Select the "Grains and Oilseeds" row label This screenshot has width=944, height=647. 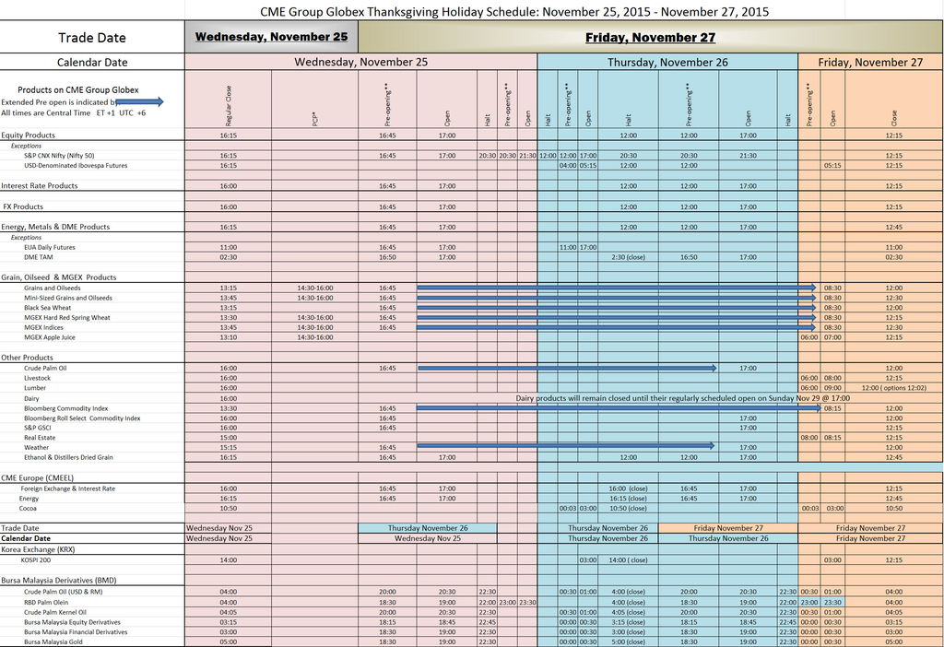[x=53, y=288]
